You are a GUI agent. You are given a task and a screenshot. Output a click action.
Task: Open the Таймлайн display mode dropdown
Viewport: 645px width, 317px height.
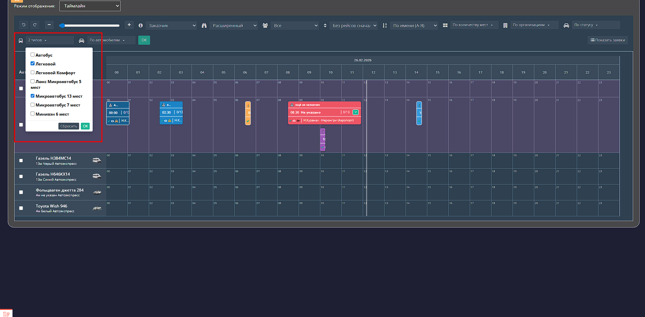(90, 6)
